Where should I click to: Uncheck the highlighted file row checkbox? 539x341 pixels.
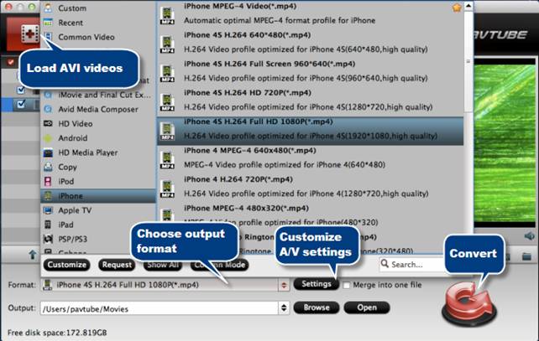(21, 104)
